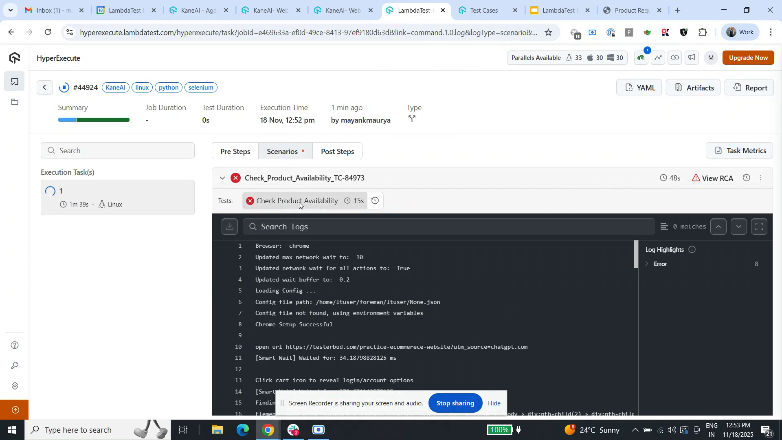Viewport: 782px width, 440px height.
Task: Open the announcements megaphone panel
Action: [x=691, y=57]
